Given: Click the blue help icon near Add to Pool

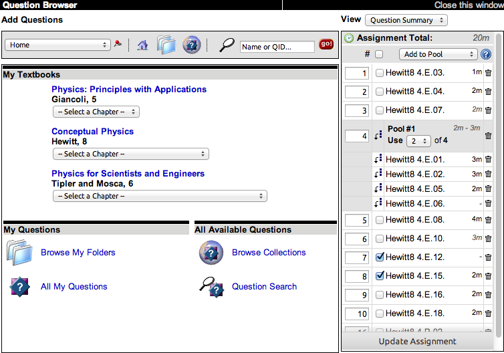Looking at the screenshot, I should point(486,54).
